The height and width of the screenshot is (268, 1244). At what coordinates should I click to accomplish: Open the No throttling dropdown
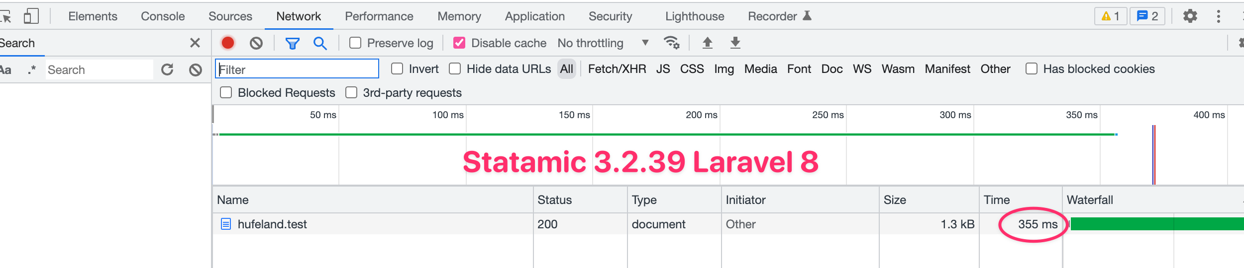coord(603,43)
